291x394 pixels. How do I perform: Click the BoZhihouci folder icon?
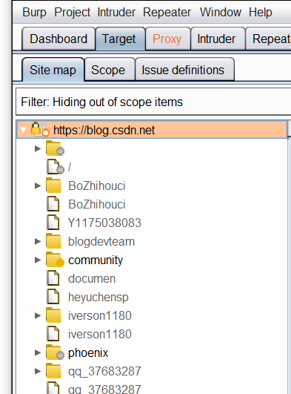pos(54,185)
